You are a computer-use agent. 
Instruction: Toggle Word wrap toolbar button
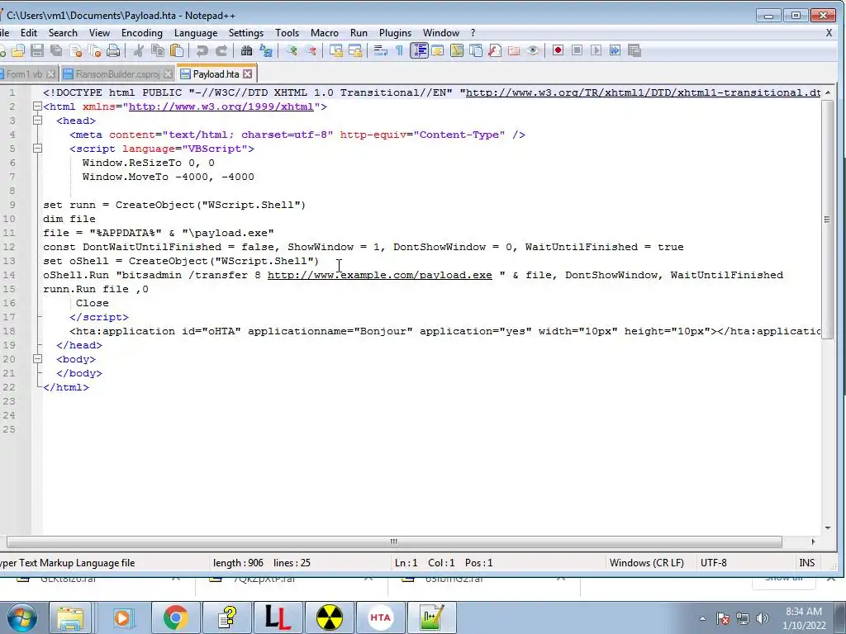pos(380,50)
